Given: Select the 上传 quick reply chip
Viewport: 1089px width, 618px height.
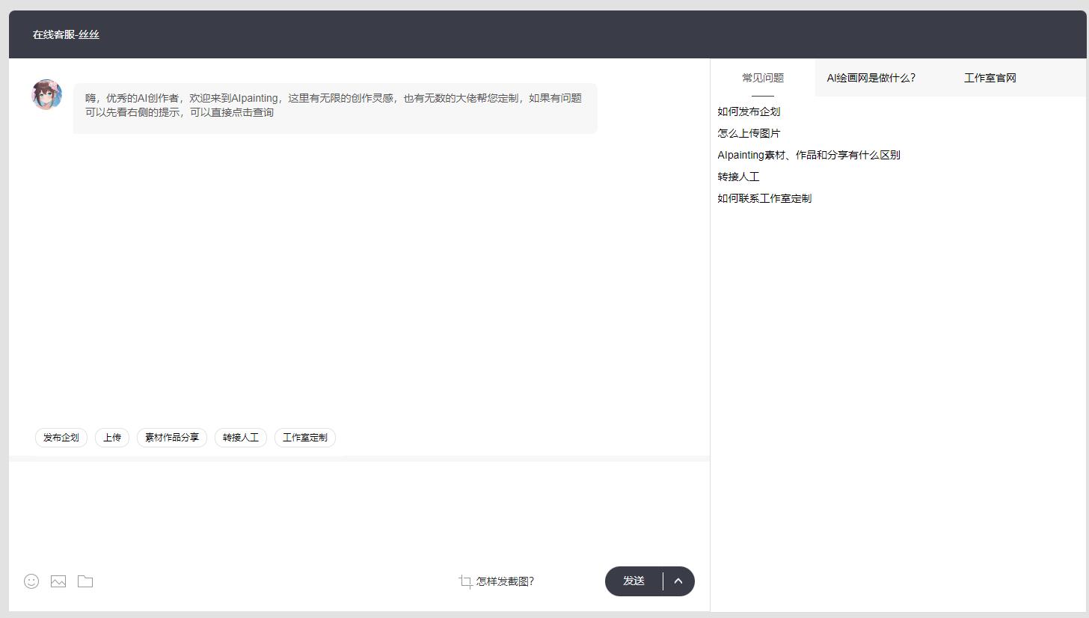Looking at the screenshot, I should 111,438.
